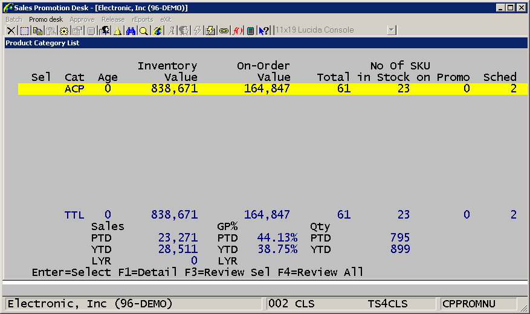
Task: Click the Sales PTD value 23,271
Action: pos(178,238)
